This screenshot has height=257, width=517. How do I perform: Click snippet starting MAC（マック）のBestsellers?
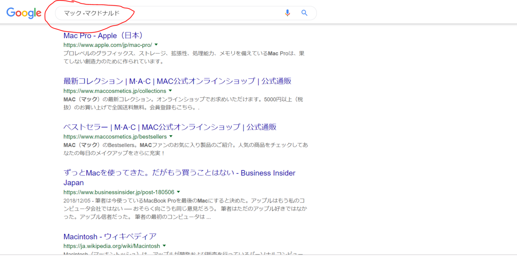click(x=186, y=149)
